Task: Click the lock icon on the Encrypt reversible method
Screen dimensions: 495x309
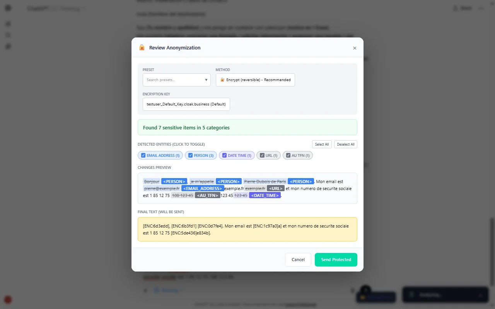Action: pos(222,80)
